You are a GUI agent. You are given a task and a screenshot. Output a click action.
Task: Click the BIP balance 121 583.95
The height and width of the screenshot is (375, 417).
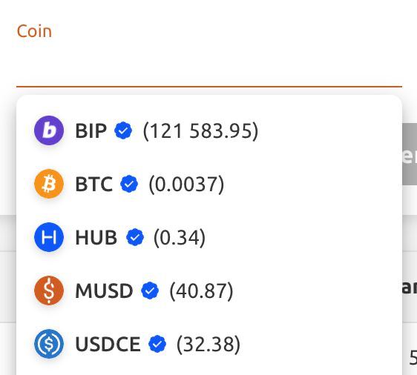pos(200,131)
